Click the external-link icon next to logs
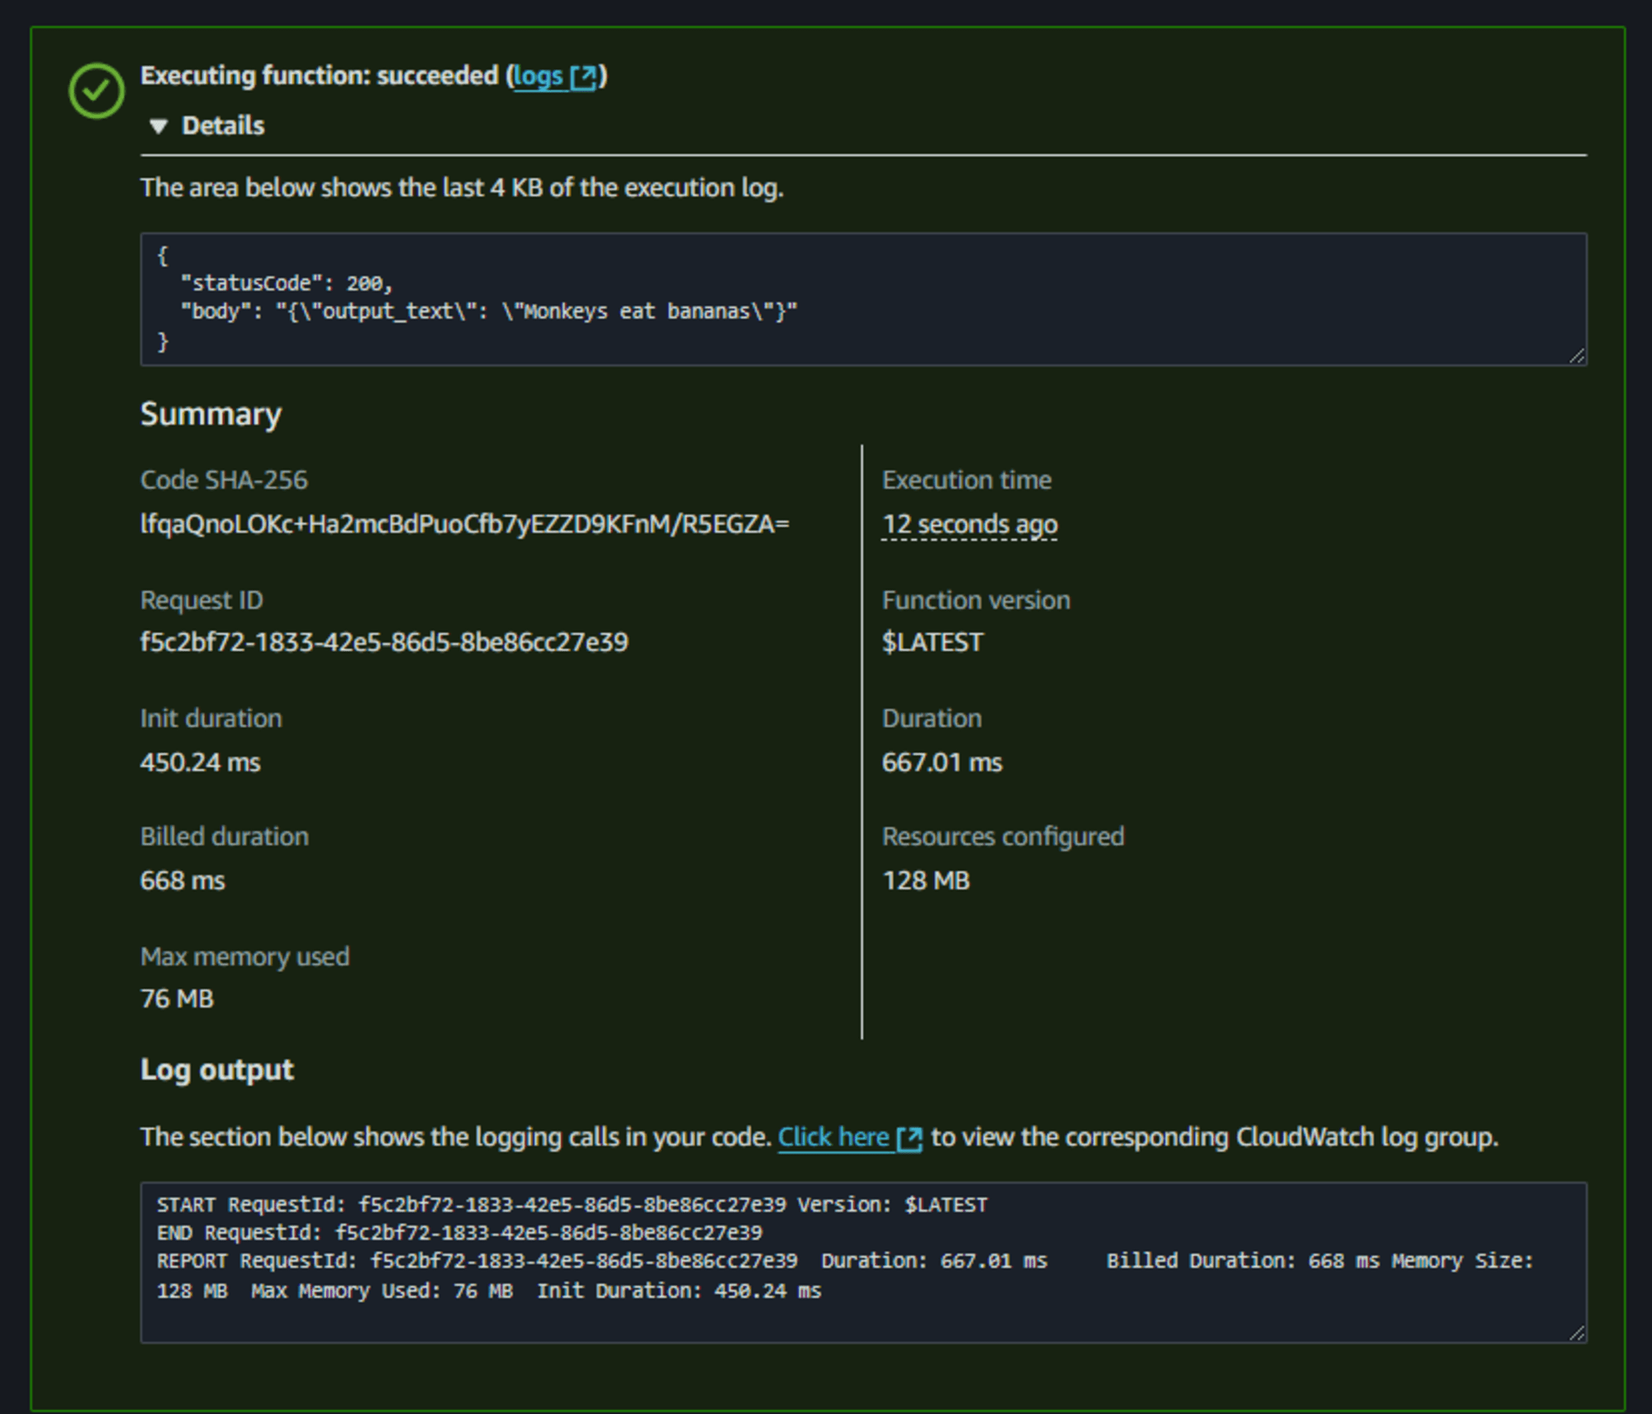Screen dimensions: 1652x1414 583,78
